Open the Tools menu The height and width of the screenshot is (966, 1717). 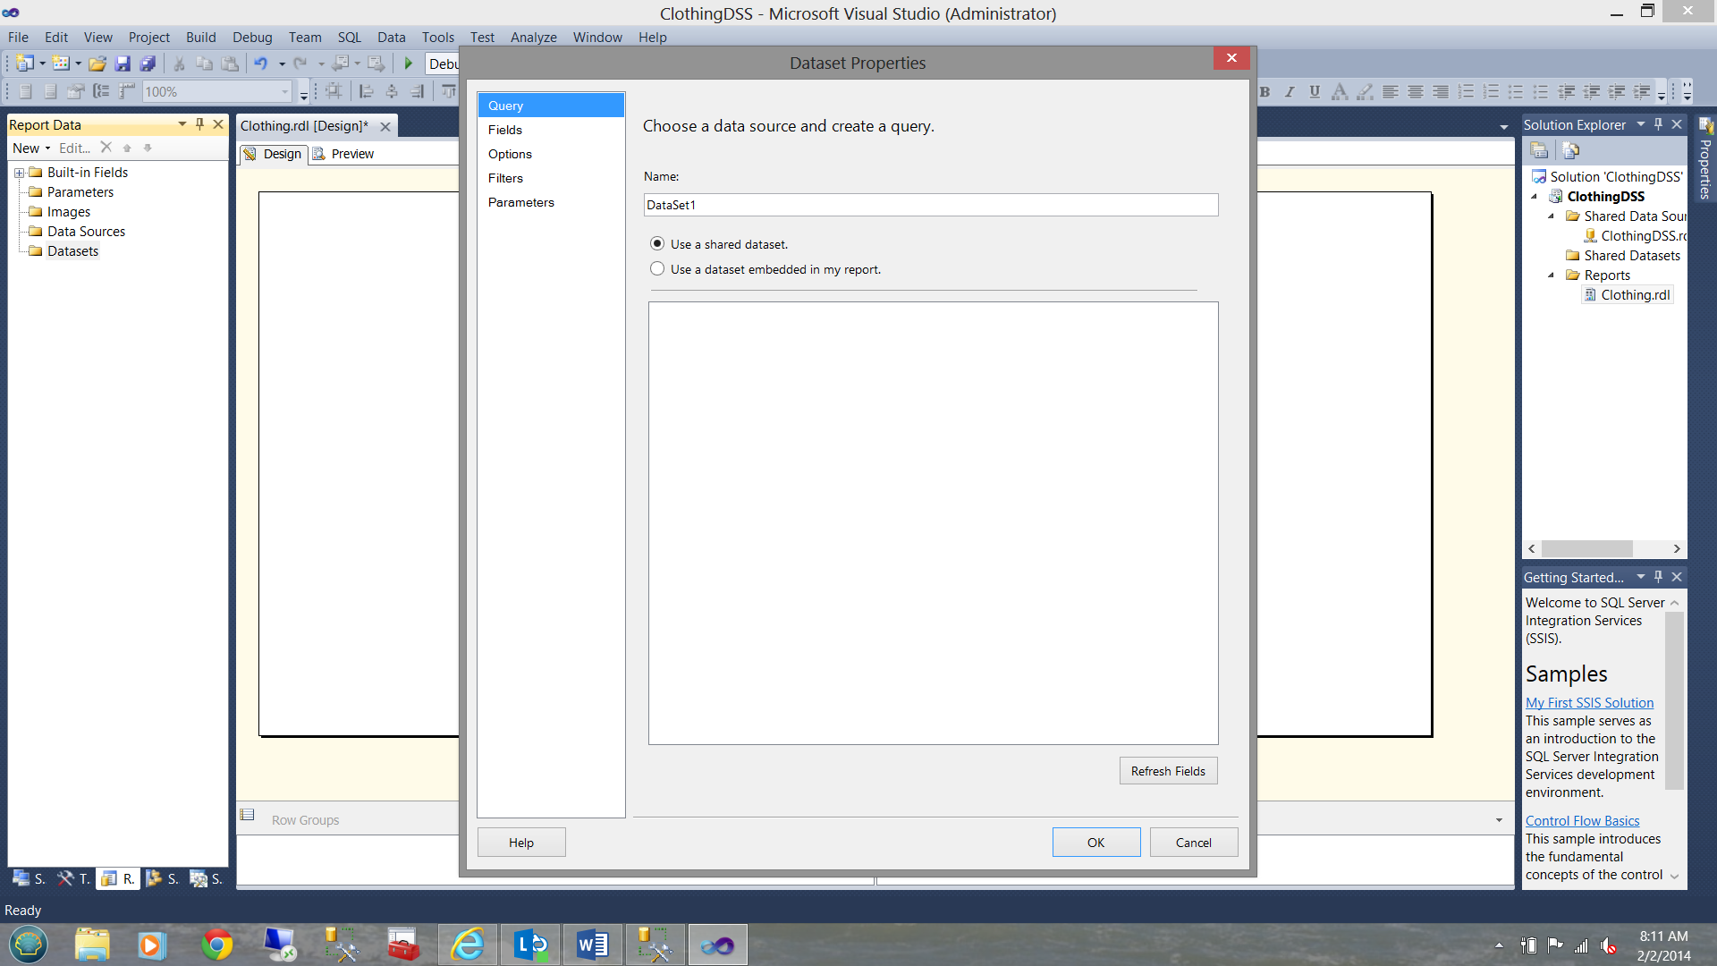(x=437, y=37)
